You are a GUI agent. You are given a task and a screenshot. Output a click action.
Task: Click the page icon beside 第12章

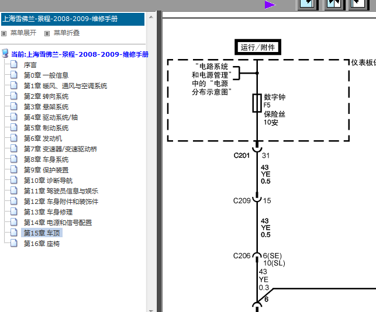pyautogui.click(x=14, y=201)
